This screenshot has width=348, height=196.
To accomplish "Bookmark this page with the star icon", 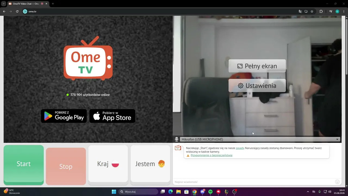I will coord(312,11).
